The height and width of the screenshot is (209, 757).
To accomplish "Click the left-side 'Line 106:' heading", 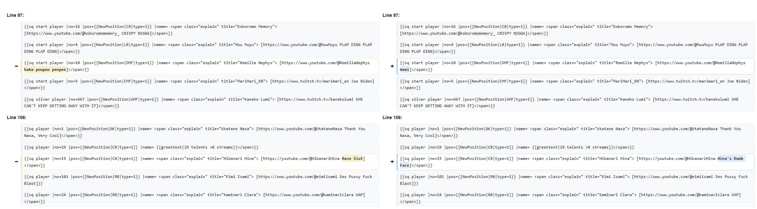I will [17, 117].
